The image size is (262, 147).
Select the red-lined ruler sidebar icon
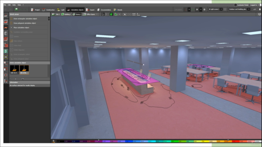(6, 69)
